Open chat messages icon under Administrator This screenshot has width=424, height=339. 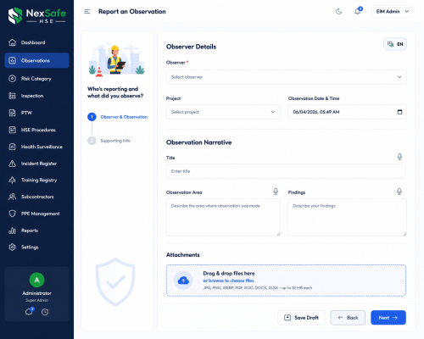30,312
